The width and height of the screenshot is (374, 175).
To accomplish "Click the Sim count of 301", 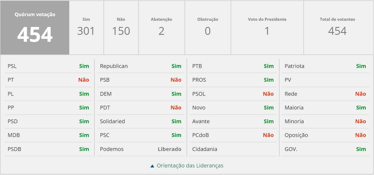I will 86,31.
